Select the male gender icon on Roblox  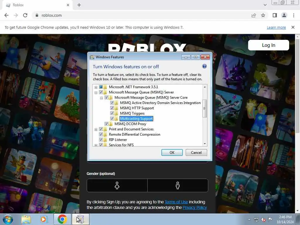point(178,185)
